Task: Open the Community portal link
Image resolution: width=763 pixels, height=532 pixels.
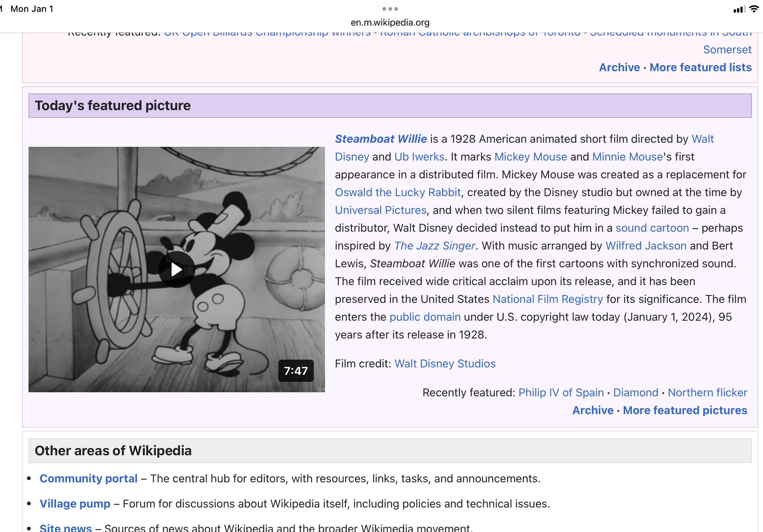Action: point(89,479)
